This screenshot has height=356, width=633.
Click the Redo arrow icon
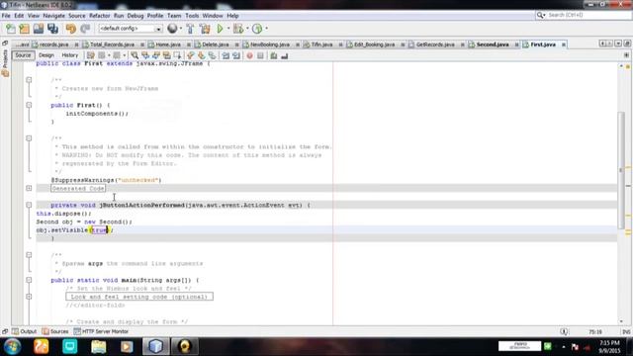pos(85,29)
